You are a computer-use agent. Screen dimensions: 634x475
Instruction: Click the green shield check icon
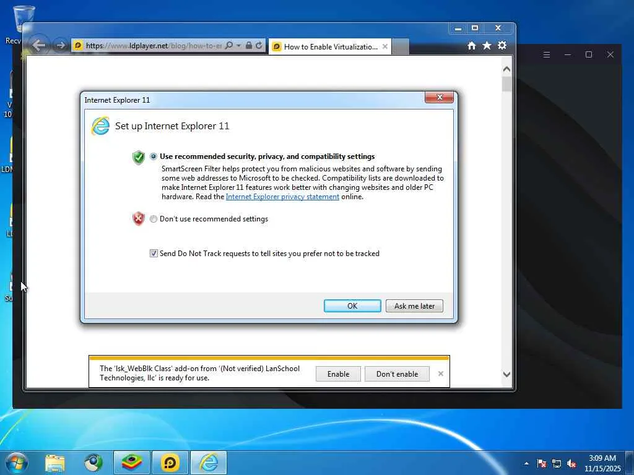[x=139, y=157]
